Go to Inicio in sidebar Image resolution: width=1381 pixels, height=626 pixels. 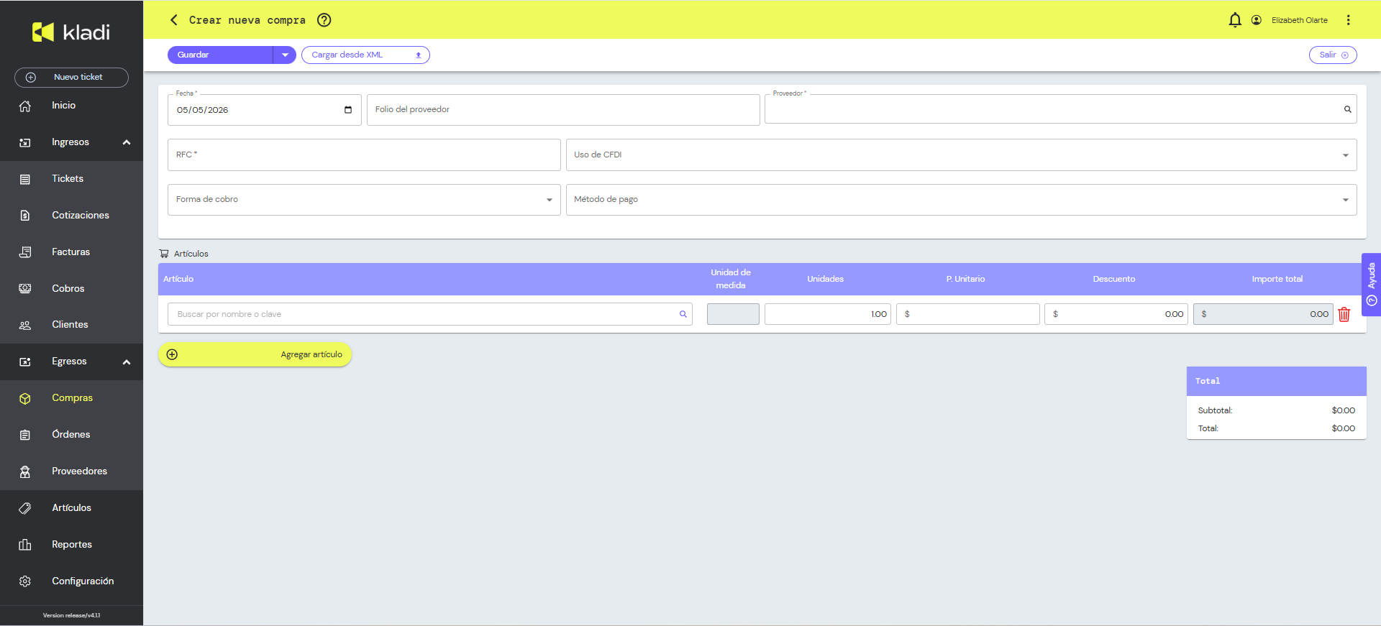63,106
